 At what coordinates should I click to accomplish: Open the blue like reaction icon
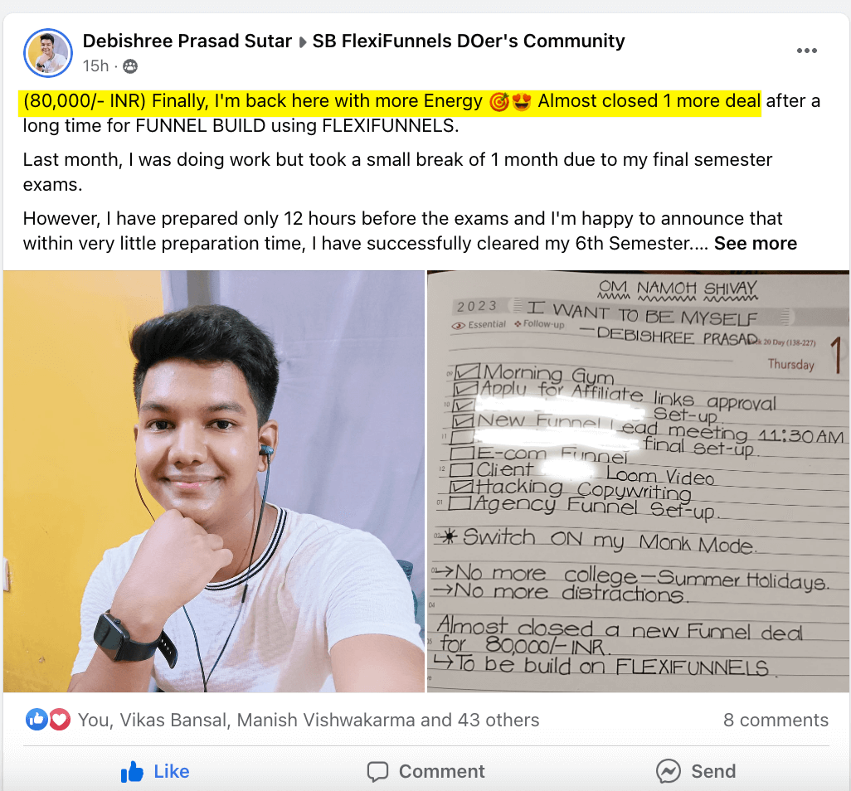(36, 720)
